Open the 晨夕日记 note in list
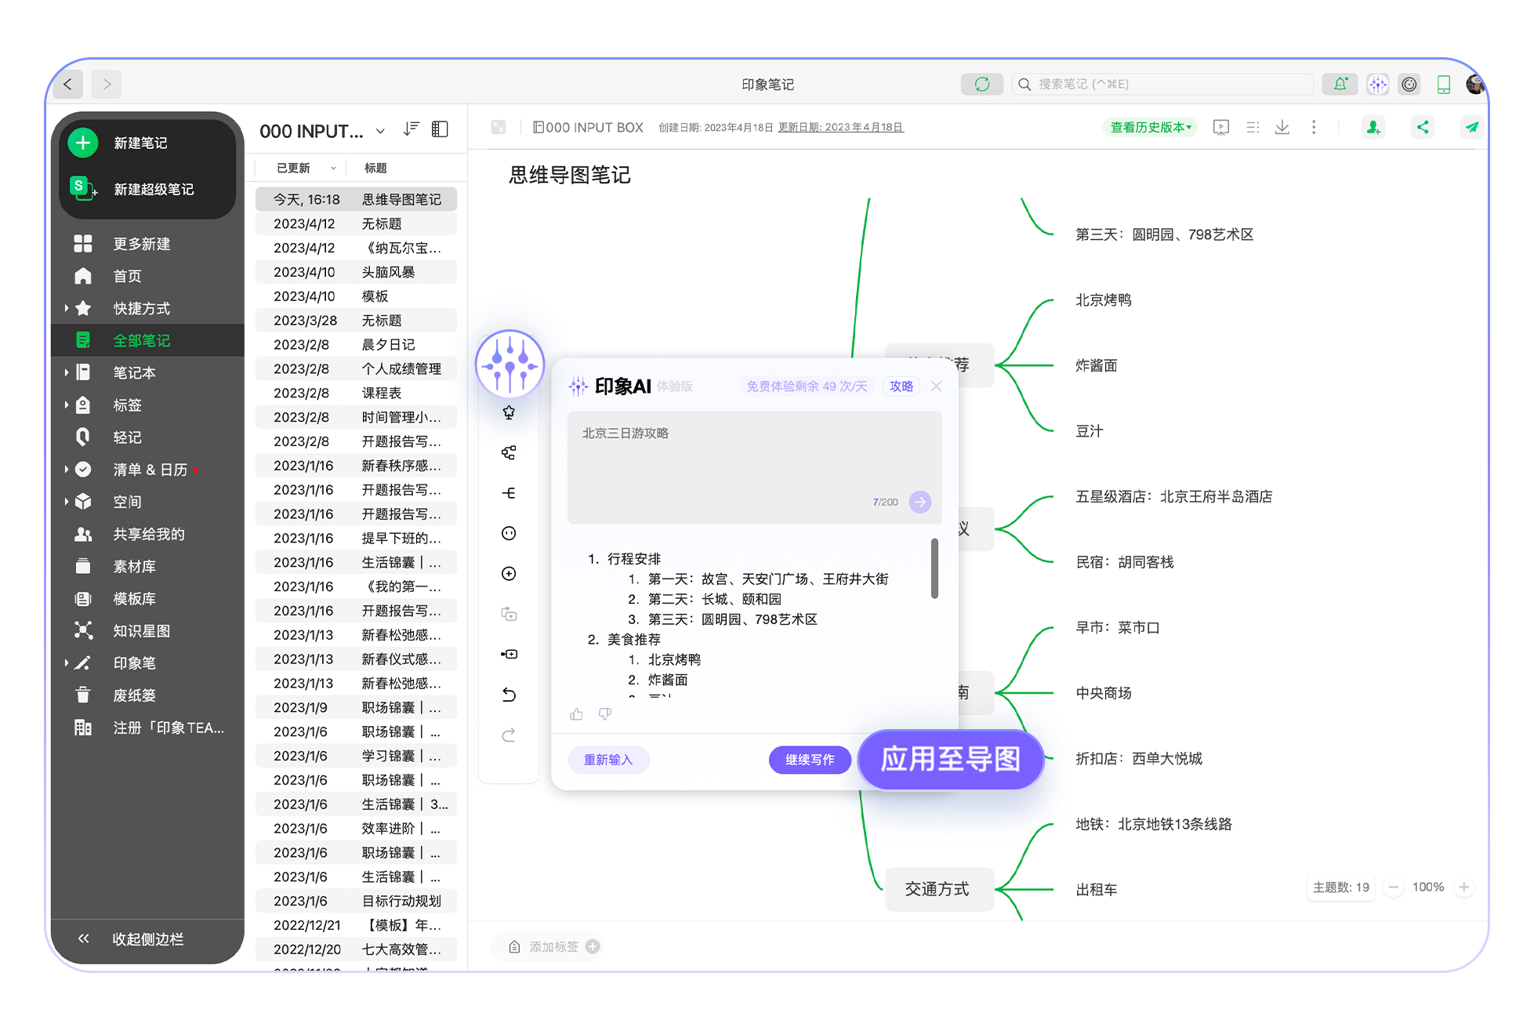The width and height of the screenshot is (1534, 1031). tap(357, 345)
